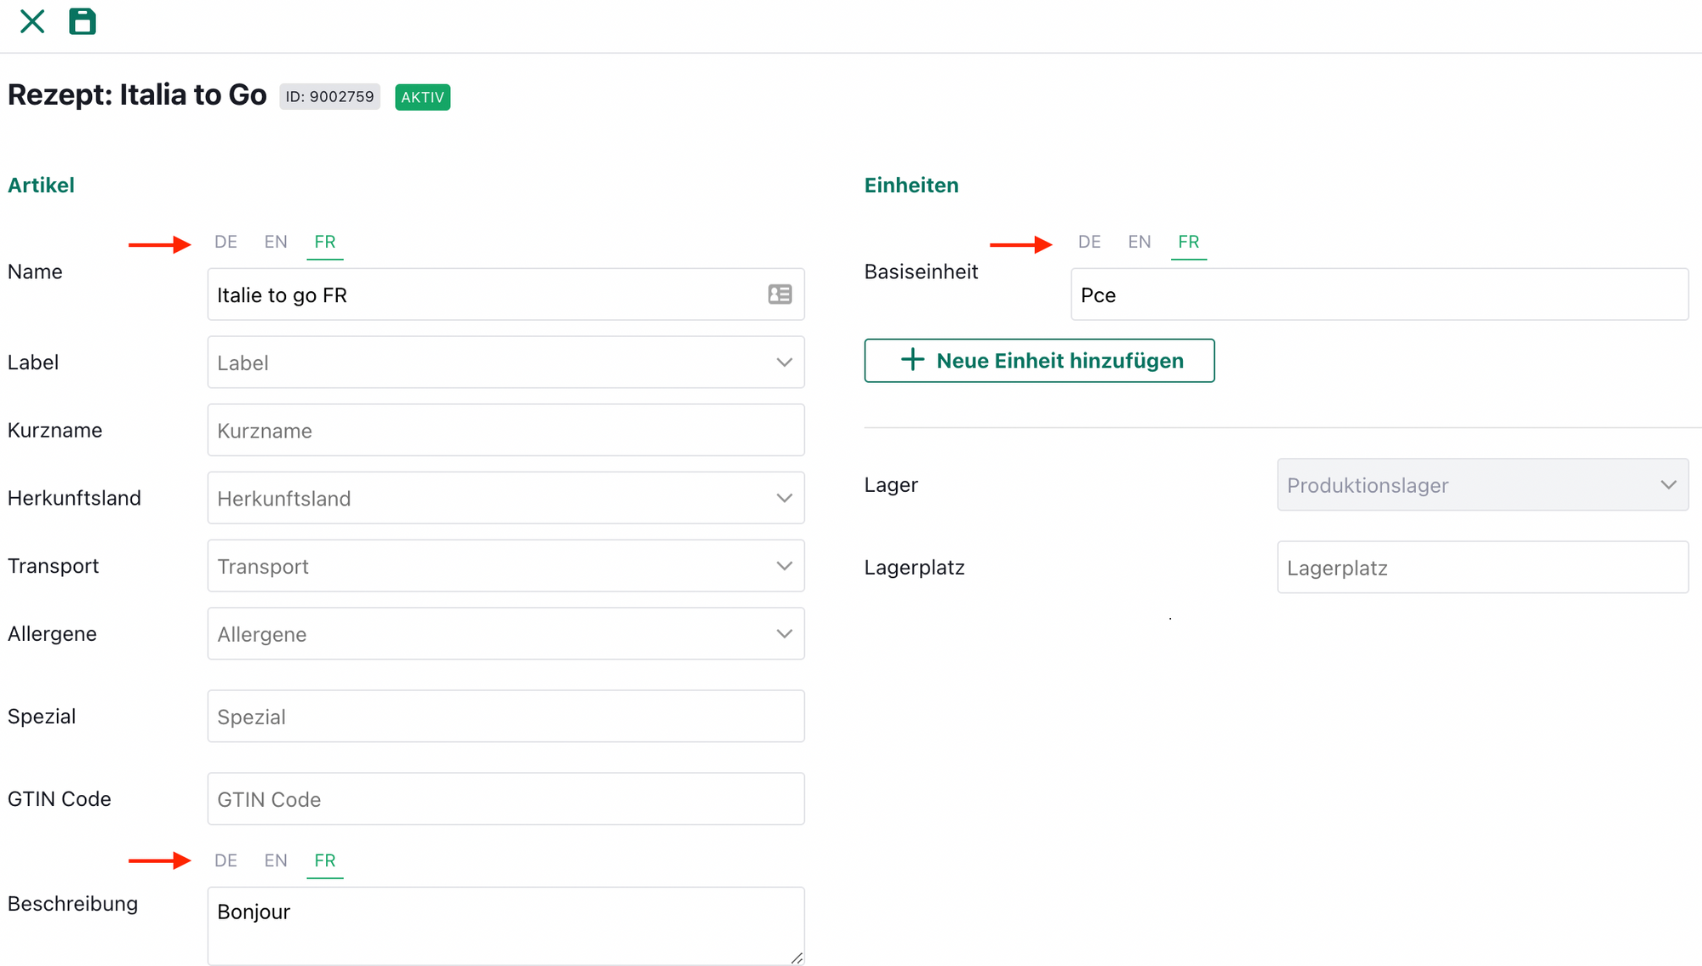Screen dimensions: 1702x966
Task: Click the AKTIV status badge
Action: pyautogui.click(x=422, y=97)
